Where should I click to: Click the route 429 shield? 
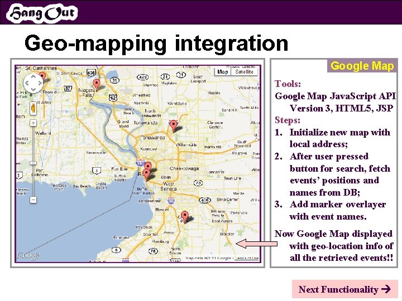coord(142,76)
